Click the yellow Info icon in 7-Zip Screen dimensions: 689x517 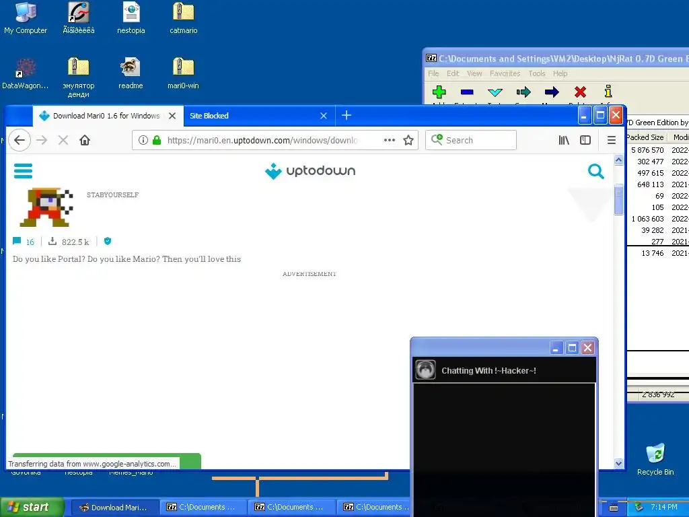coord(608,92)
